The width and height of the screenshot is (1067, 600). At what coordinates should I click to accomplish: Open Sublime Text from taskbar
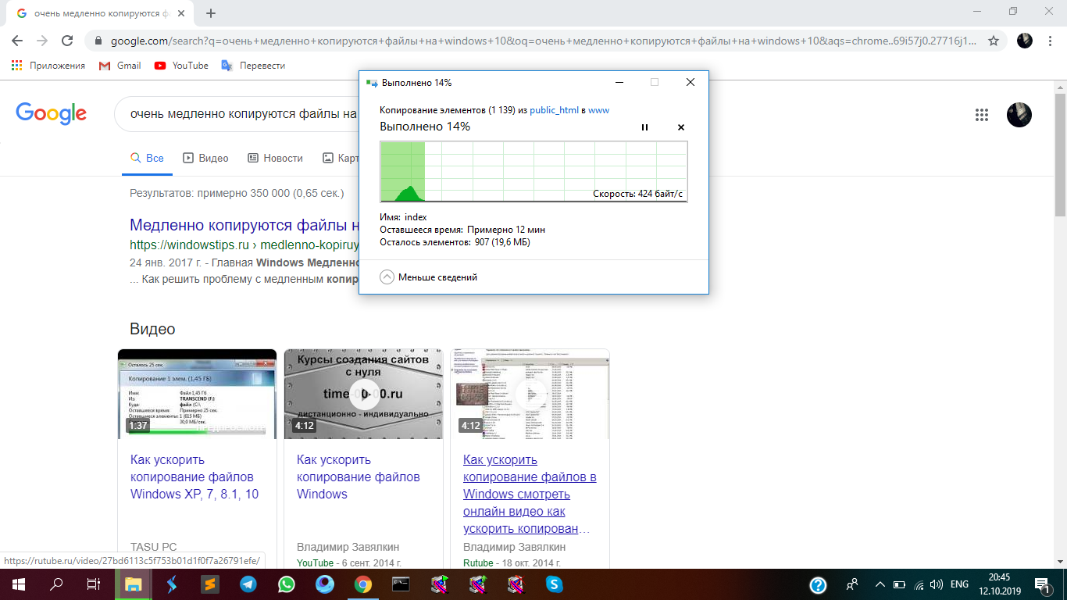tap(209, 584)
